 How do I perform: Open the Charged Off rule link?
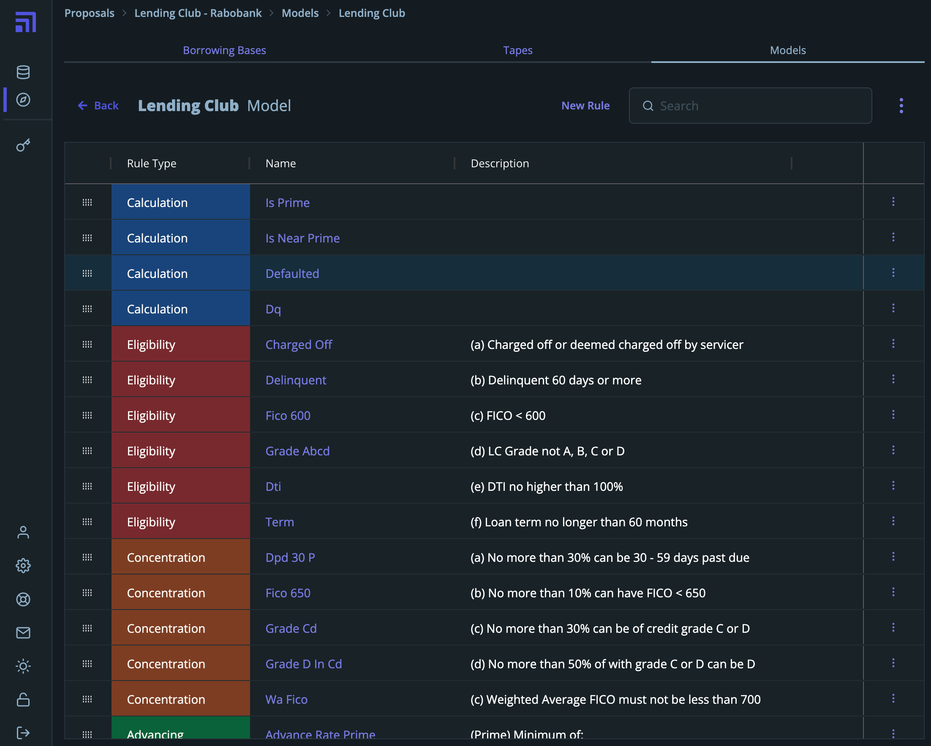pyautogui.click(x=298, y=345)
